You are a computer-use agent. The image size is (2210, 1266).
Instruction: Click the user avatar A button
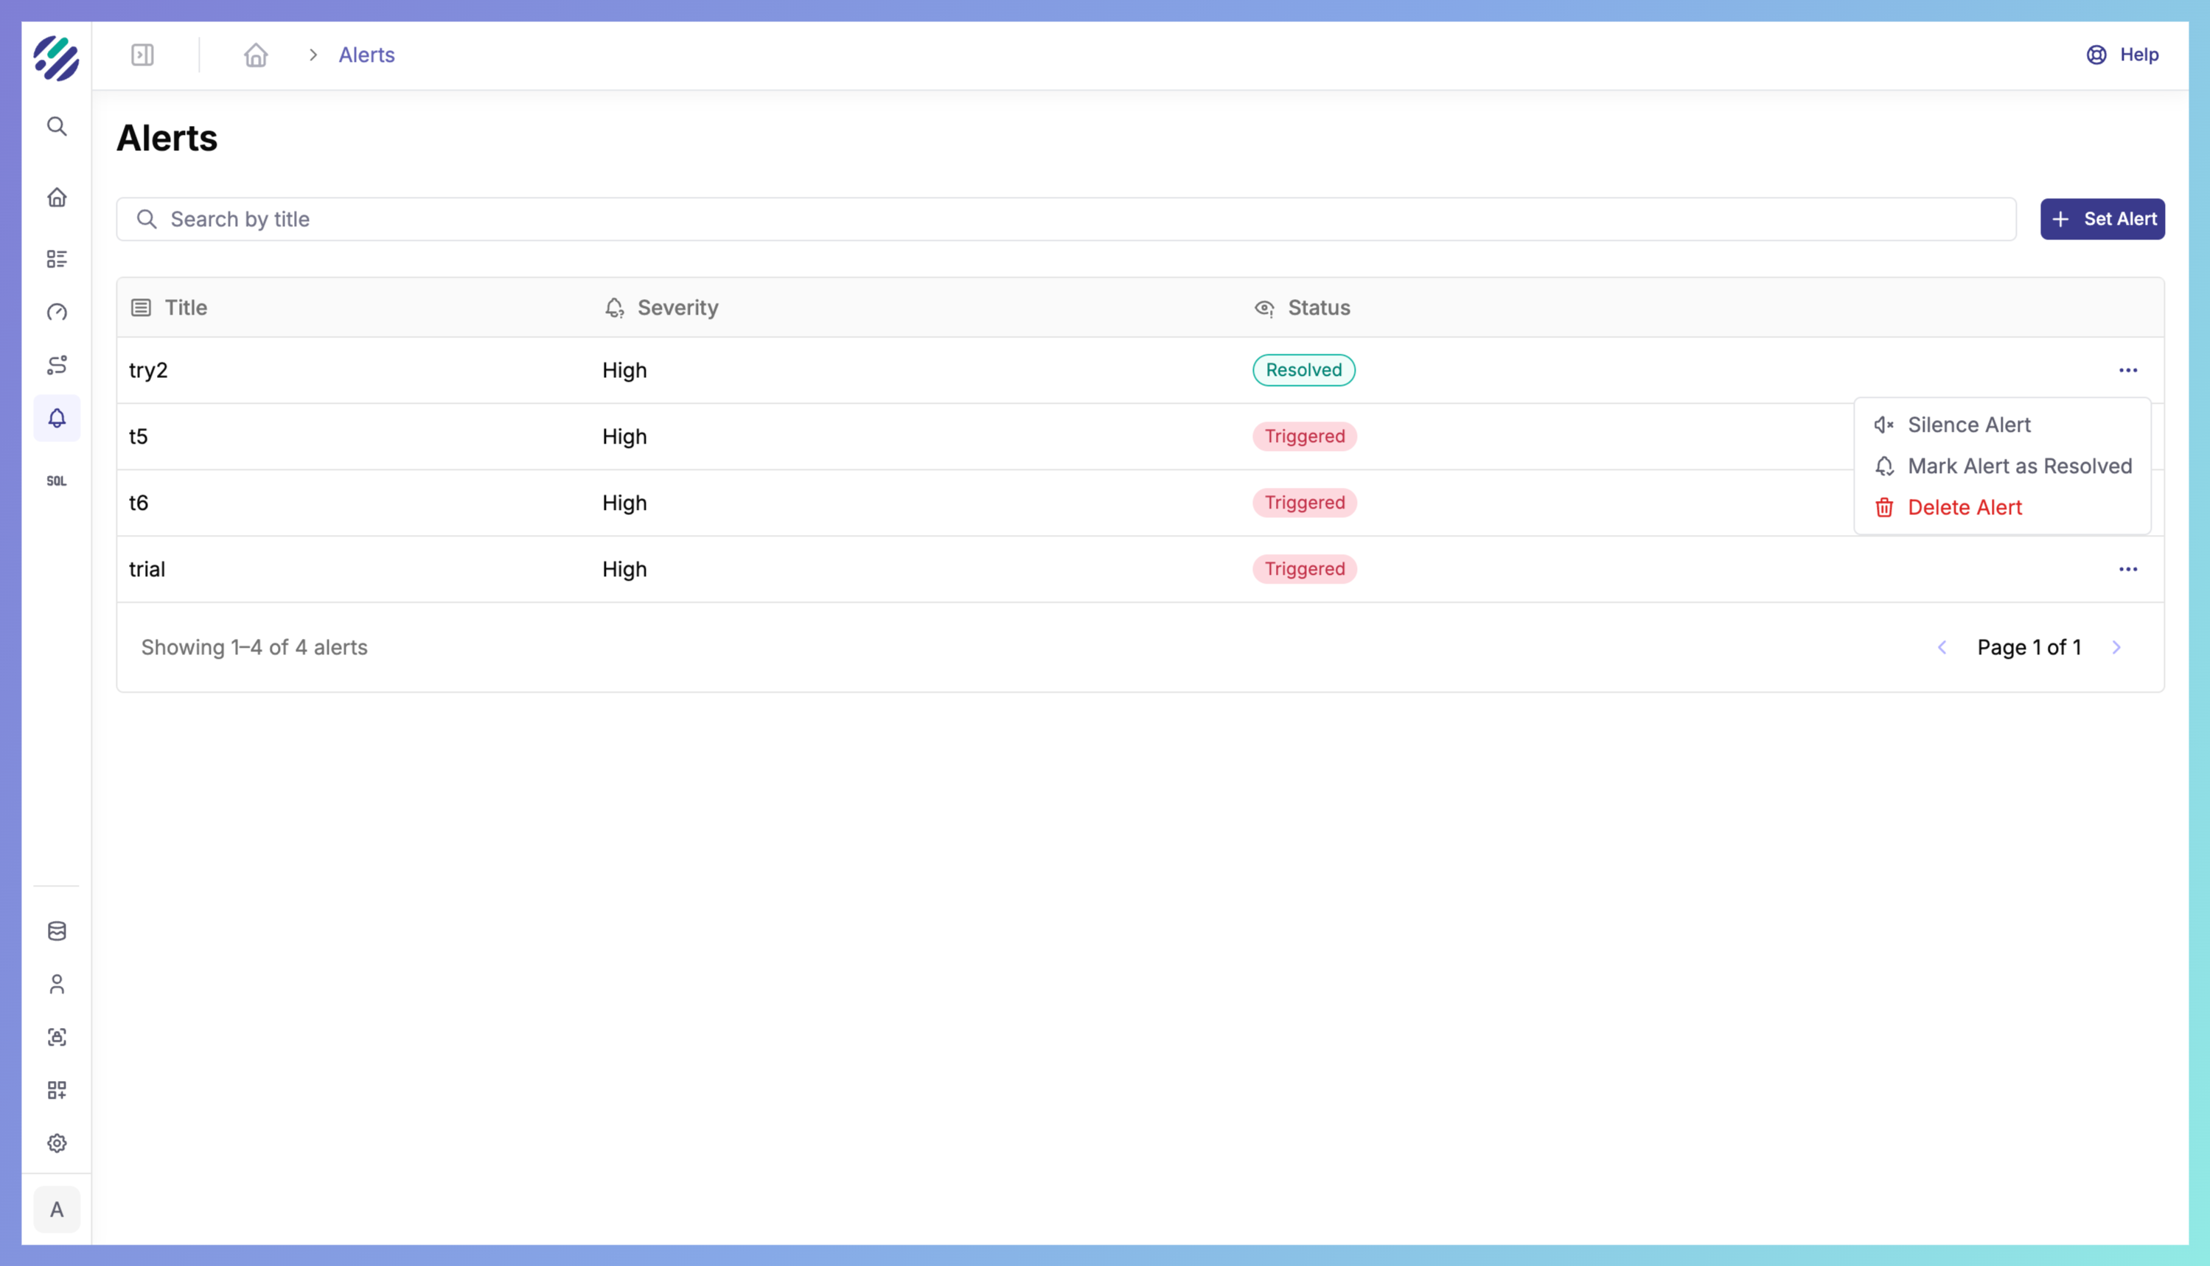pyautogui.click(x=57, y=1209)
